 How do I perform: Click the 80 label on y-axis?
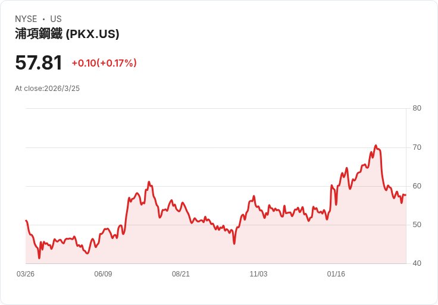point(417,108)
